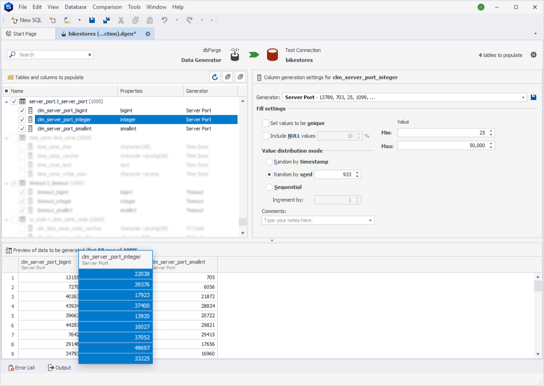Screen dimensions: 544x386
Task: Click the Undo arrow icon
Action: pyautogui.click(x=165, y=20)
